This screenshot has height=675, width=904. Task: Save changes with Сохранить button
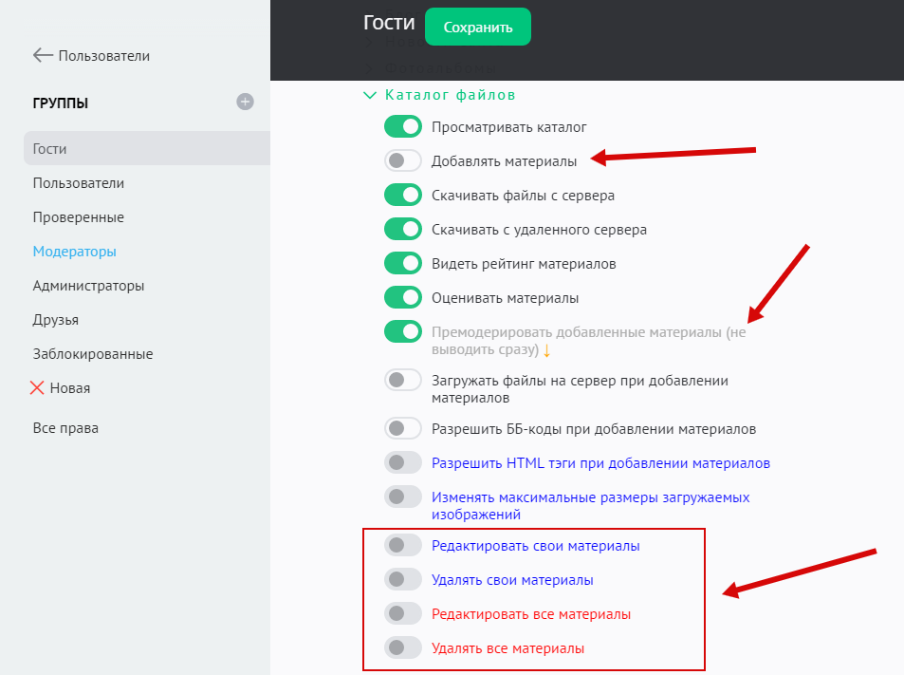pos(478,28)
